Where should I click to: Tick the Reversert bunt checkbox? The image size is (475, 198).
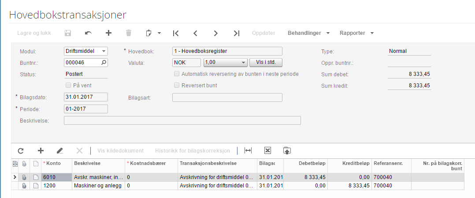pos(177,86)
